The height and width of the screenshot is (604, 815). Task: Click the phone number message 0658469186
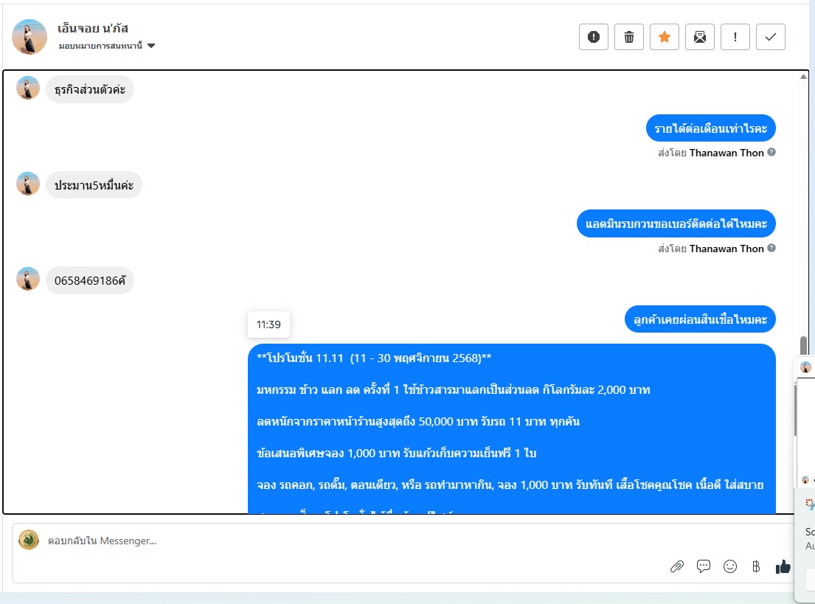pyautogui.click(x=90, y=281)
